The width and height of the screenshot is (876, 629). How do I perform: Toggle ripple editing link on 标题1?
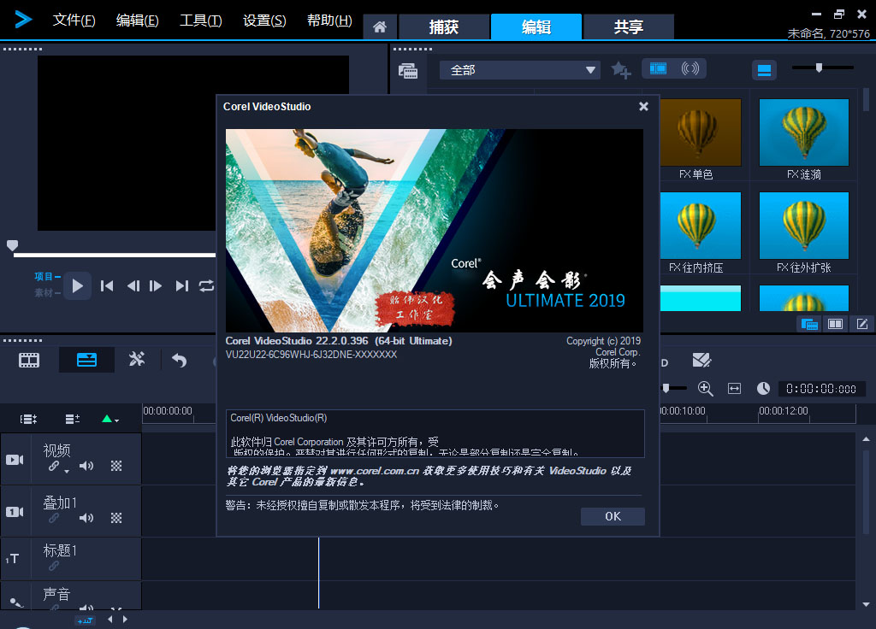click(x=54, y=566)
